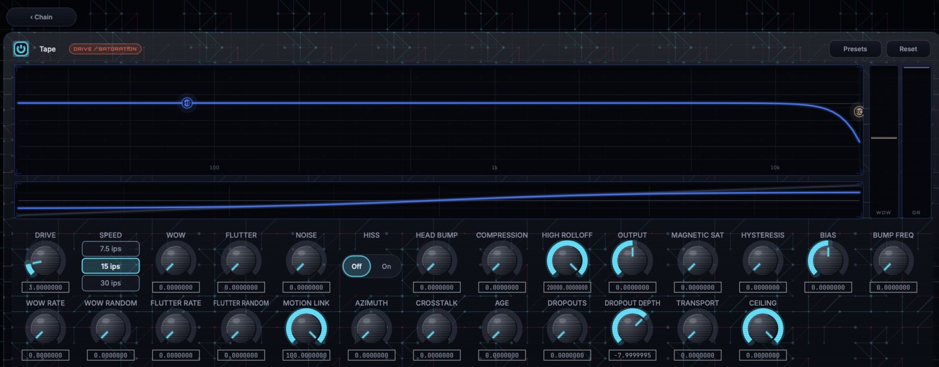Select 15 ips tape speed

click(x=110, y=266)
